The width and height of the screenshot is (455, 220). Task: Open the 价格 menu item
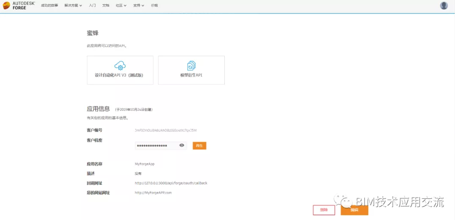click(155, 6)
